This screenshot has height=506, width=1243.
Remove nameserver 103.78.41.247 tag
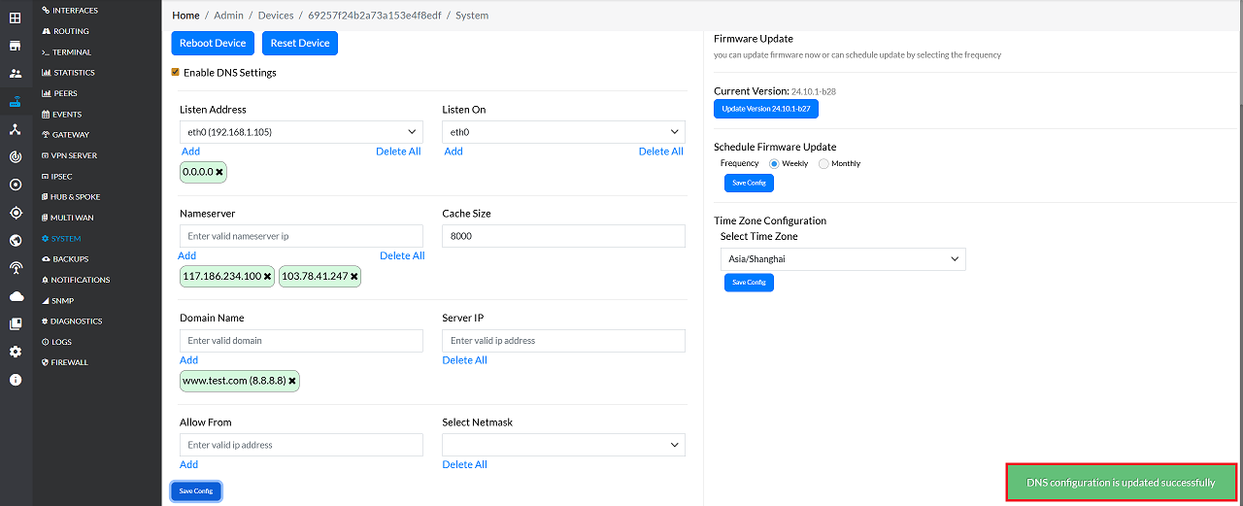354,277
